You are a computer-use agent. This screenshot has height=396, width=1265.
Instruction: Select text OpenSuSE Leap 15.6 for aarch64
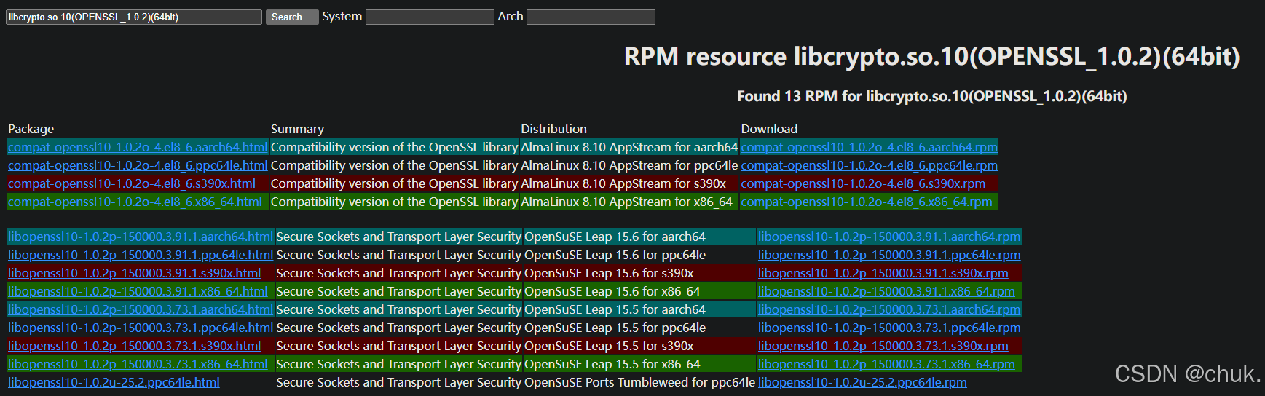click(615, 237)
